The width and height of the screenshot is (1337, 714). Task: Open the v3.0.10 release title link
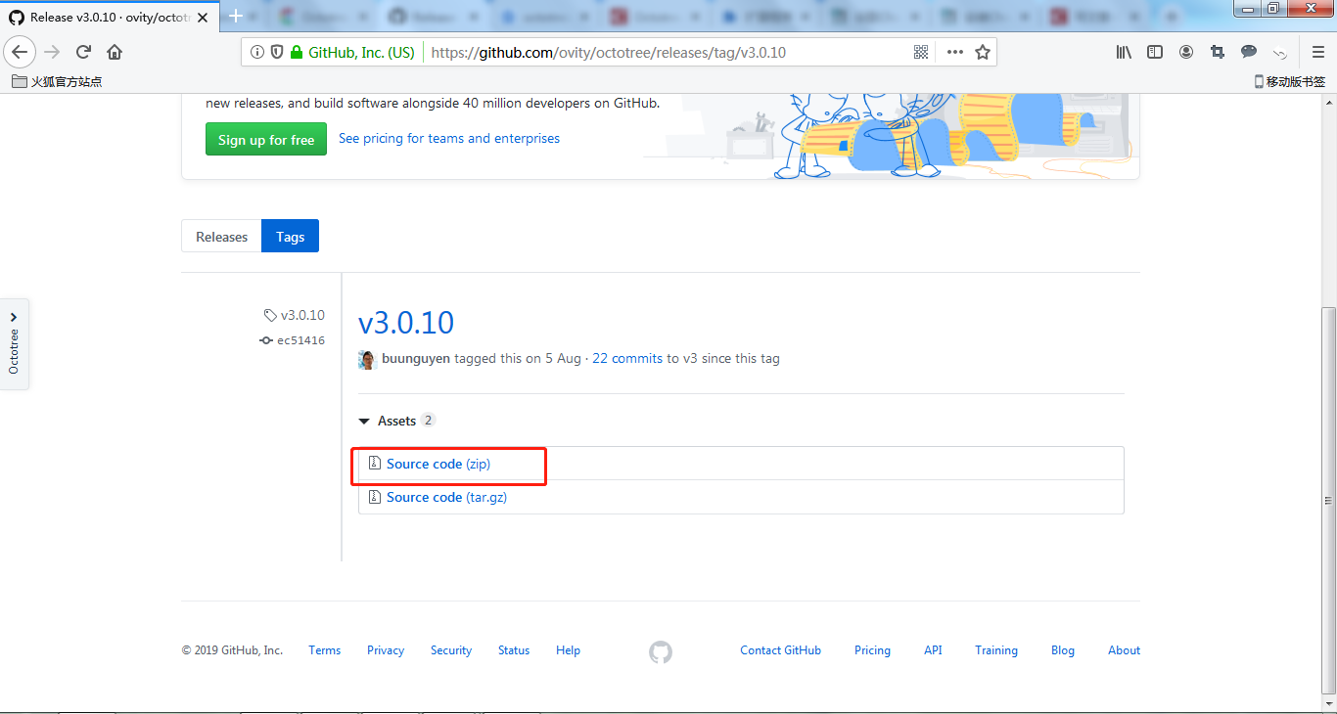(406, 323)
